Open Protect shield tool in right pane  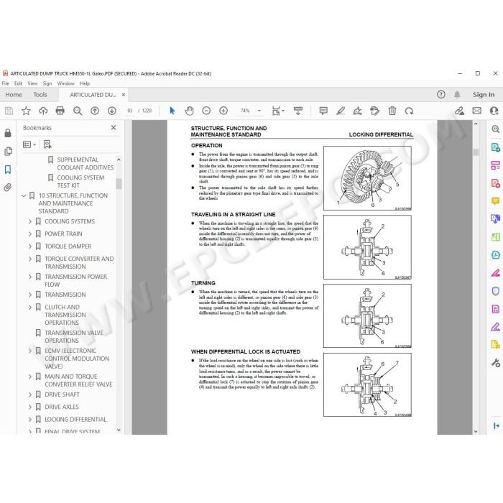click(495, 291)
